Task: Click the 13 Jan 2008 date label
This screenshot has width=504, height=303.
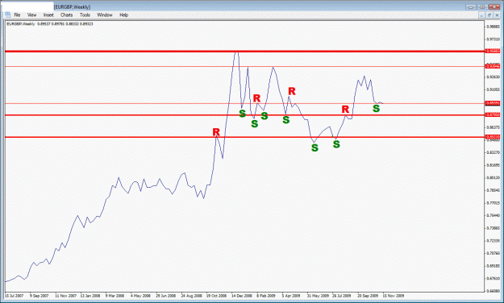Action: 90,296
